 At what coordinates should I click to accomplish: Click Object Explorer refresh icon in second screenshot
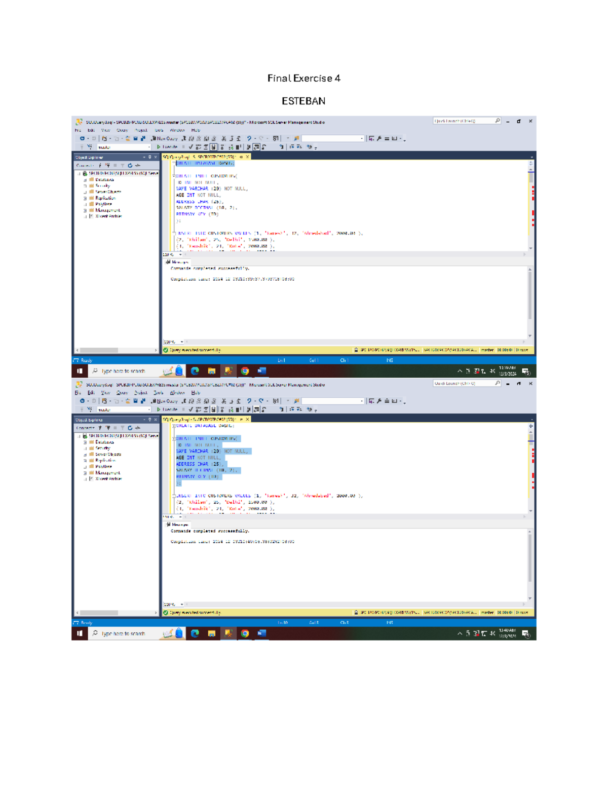tap(130, 428)
